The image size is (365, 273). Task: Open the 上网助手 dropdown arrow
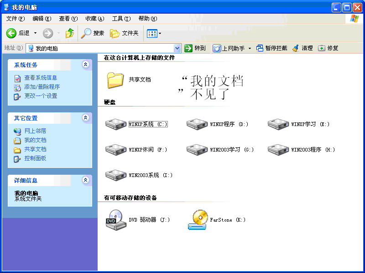tap(250, 48)
